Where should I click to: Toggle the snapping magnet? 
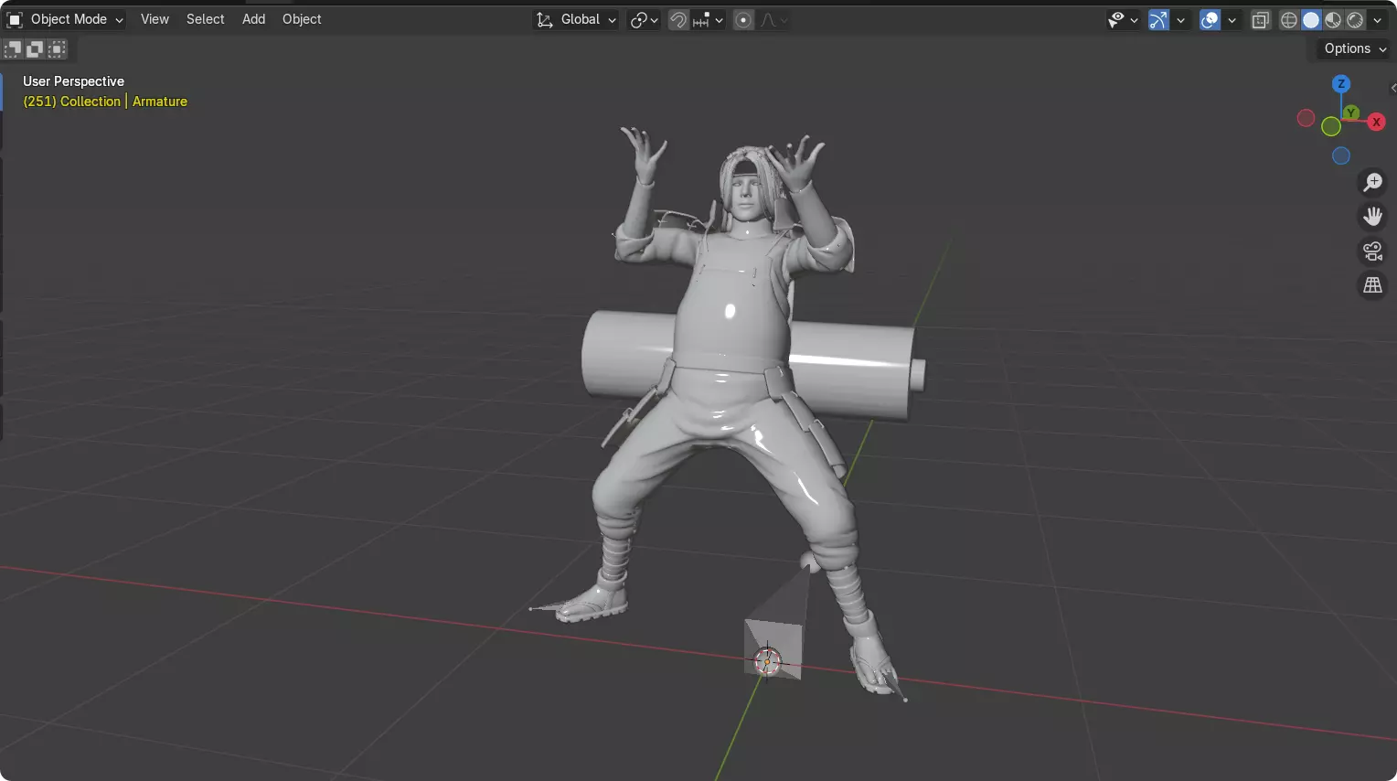coord(678,19)
